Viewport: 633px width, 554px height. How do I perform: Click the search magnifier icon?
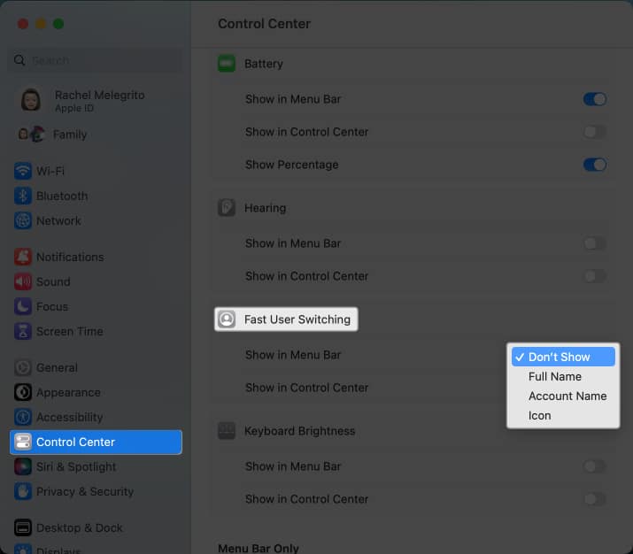19,60
